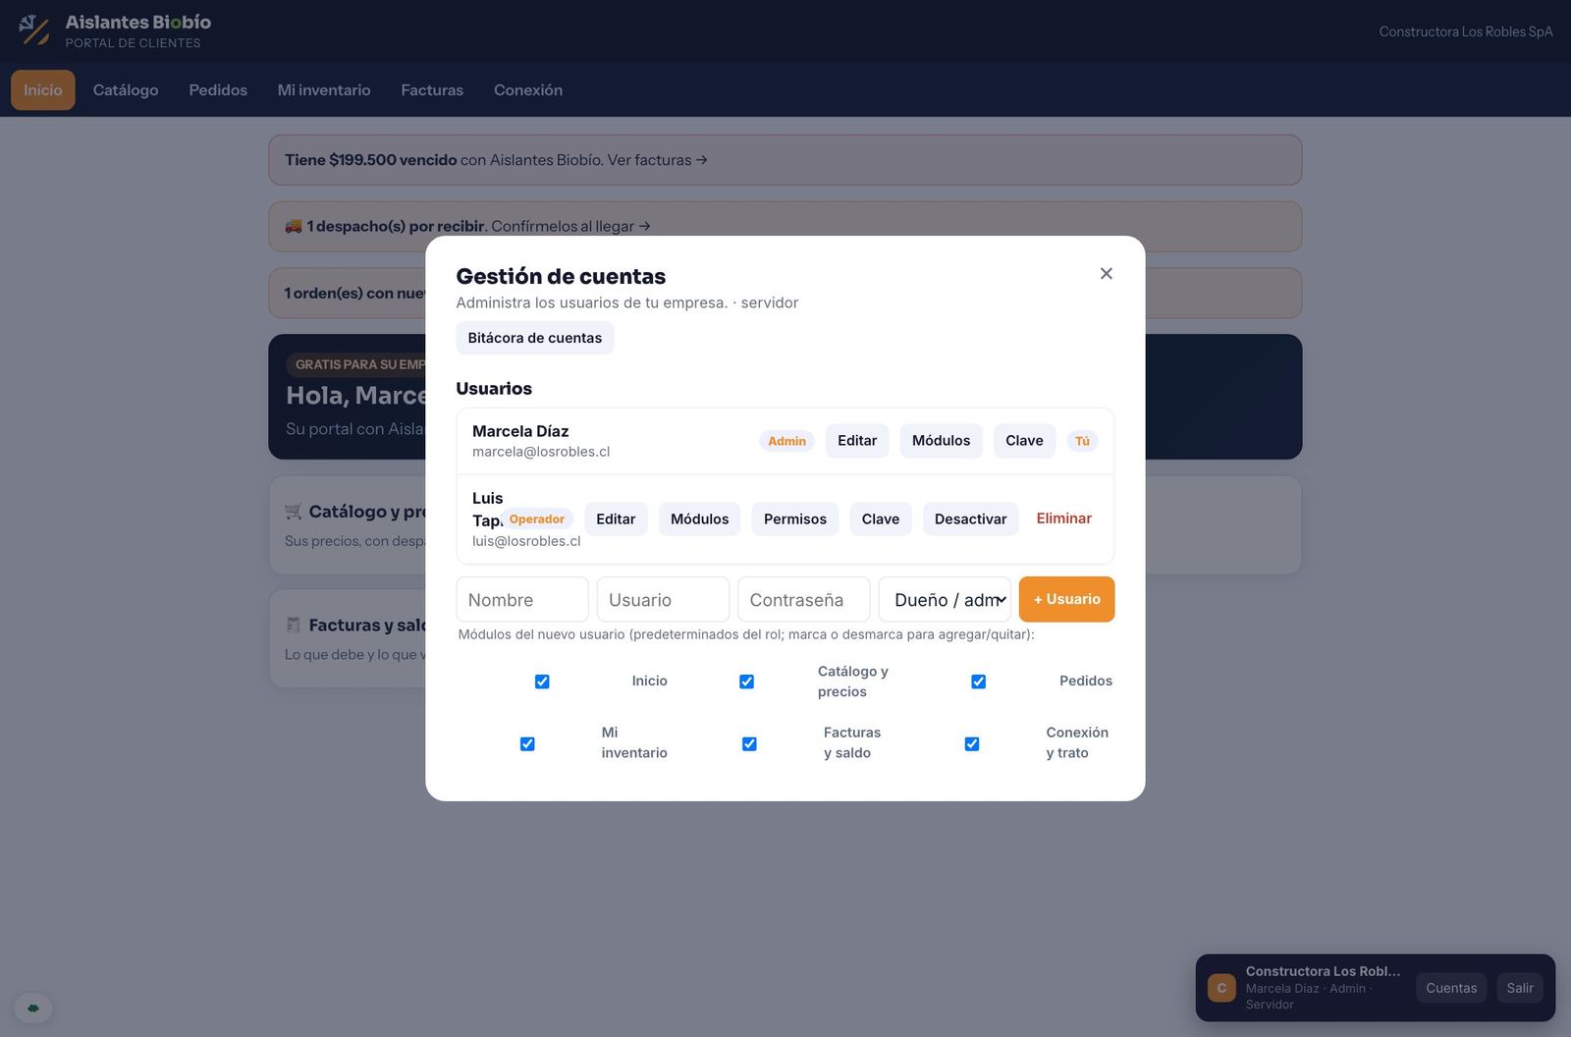Click the orange C avatar icon
Screen dimensions: 1571x1037
[x=1221, y=988]
